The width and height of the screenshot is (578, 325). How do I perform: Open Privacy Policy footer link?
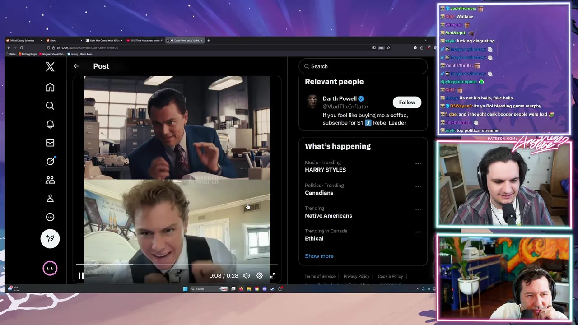coord(356,276)
